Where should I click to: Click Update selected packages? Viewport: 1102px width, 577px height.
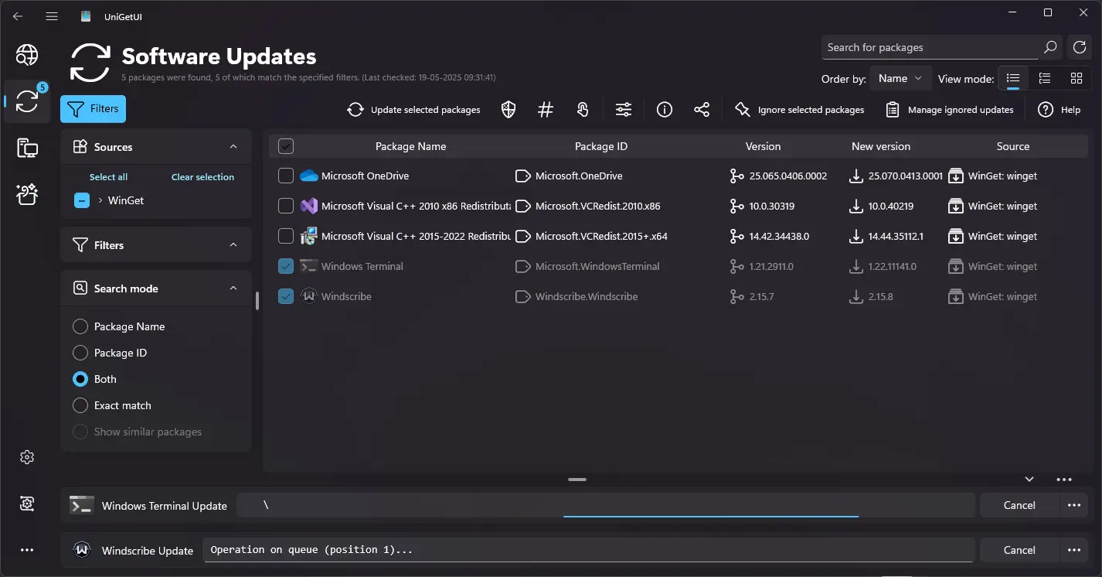point(414,110)
